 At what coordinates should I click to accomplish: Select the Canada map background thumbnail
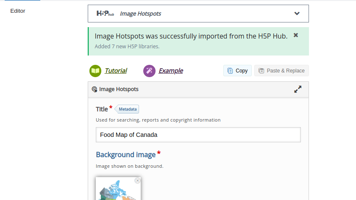point(118,189)
